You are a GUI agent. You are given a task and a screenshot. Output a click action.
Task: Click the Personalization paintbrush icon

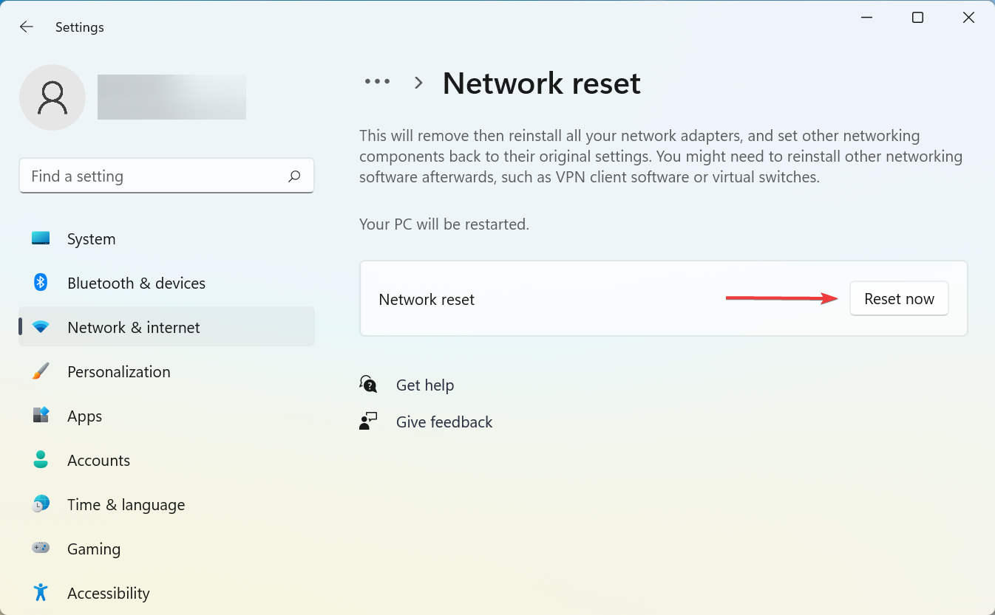[x=41, y=371]
